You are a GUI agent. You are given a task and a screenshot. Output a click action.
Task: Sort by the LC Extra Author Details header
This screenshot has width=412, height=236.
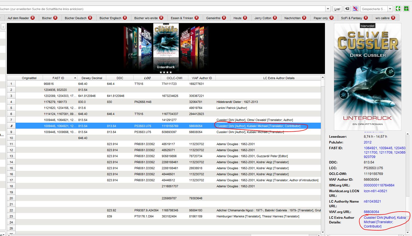click(x=268, y=78)
